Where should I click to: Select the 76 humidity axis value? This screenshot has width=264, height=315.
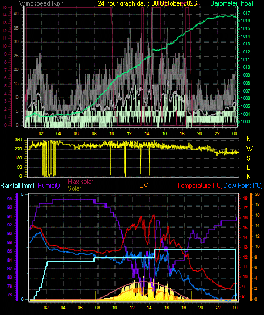10,295
